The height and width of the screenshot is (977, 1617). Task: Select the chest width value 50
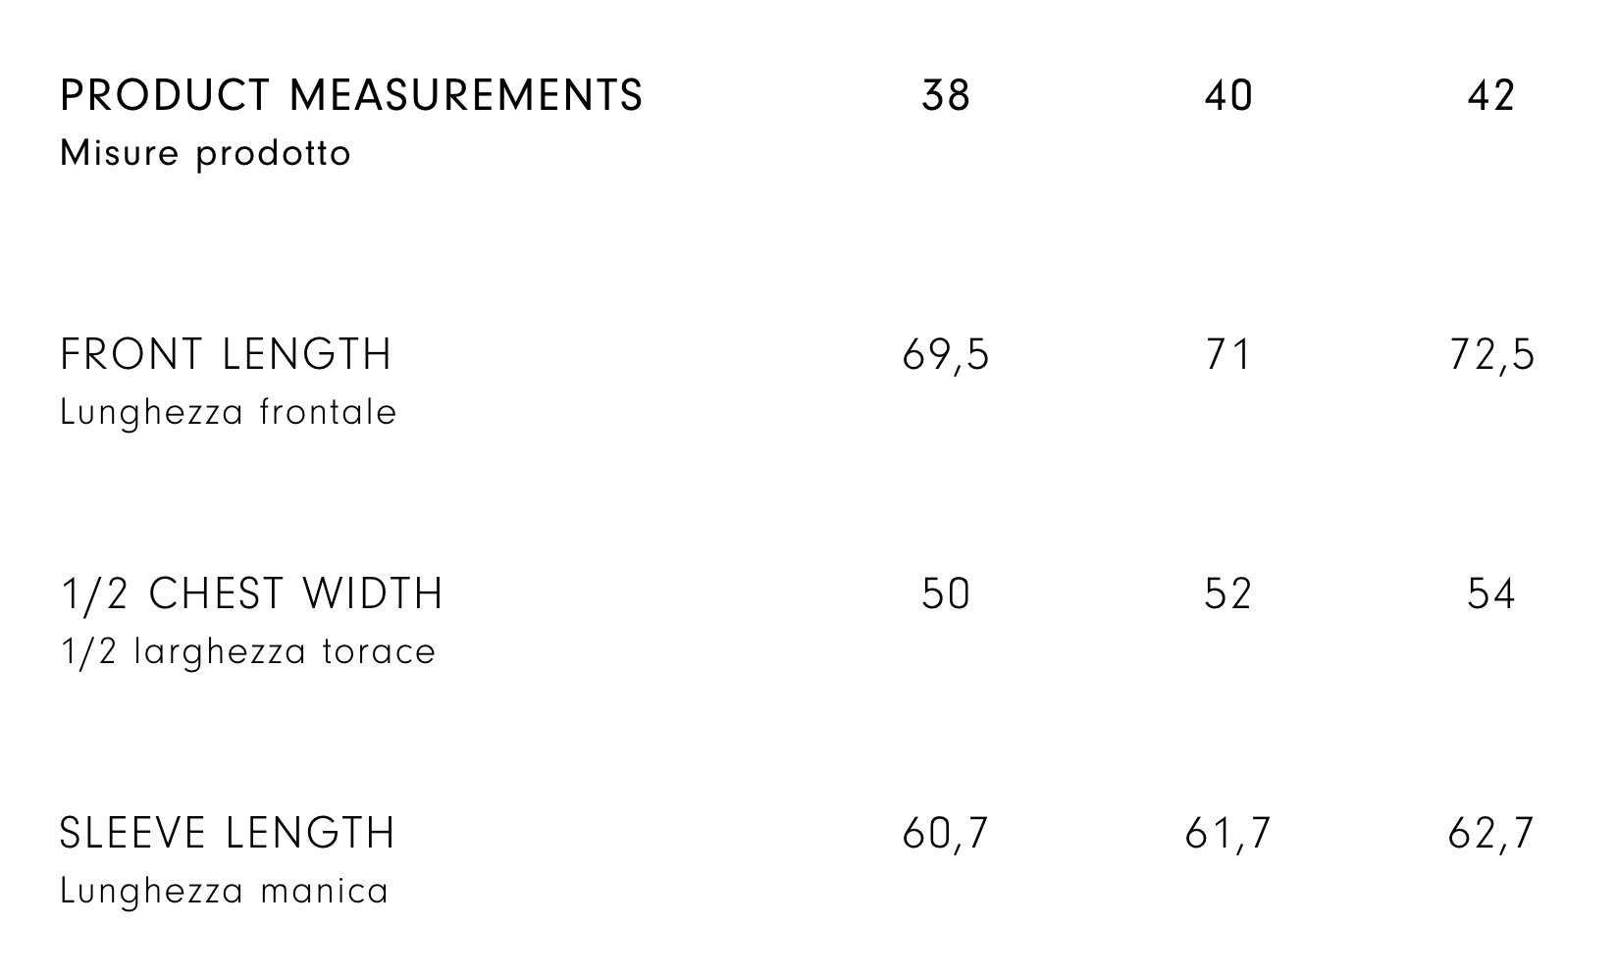click(x=946, y=594)
